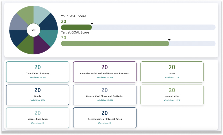Select the Determinants of Interest Rates card
223x135 pixels.
pyautogui.click(x=104, y=117)
